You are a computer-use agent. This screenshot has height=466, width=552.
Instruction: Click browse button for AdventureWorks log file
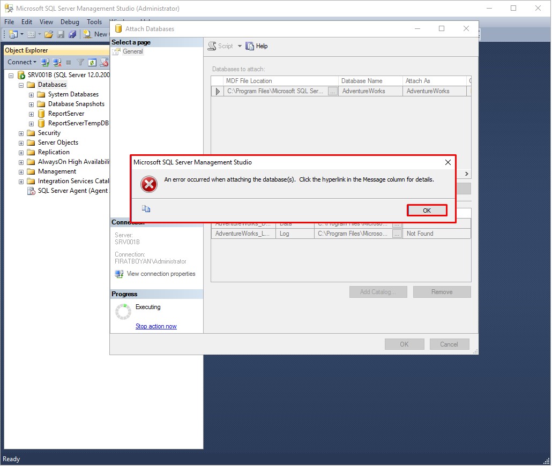(397, 234)
